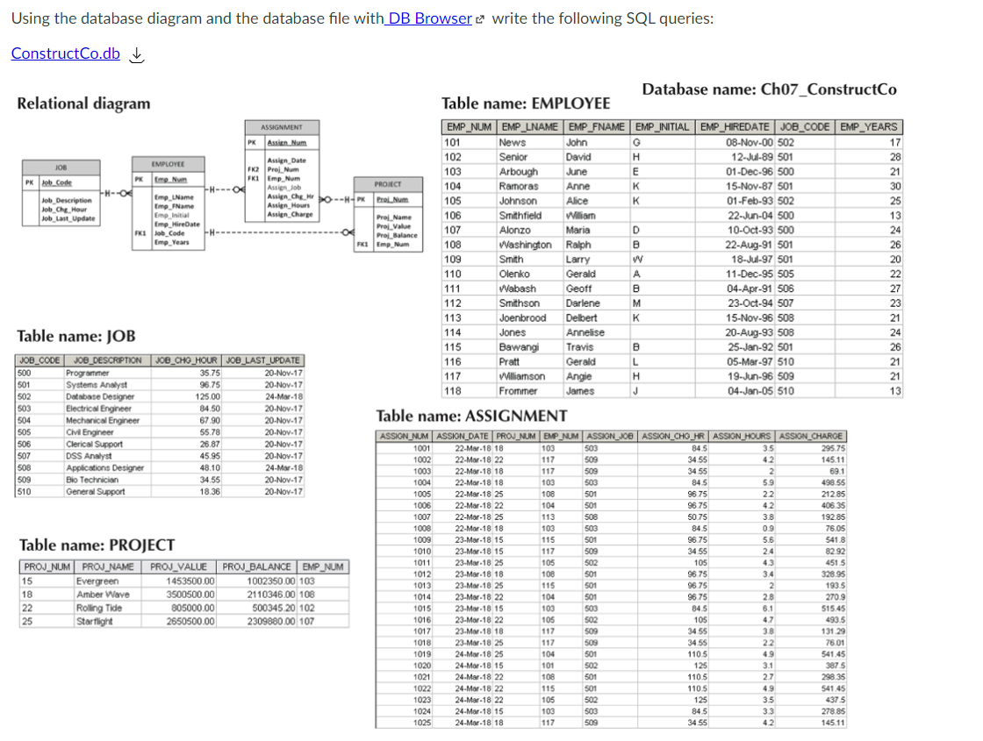Click the 'Table name: EMPLOYEE' heading

526,103
